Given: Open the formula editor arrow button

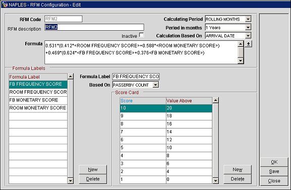Looking at the screenshot, I should pos(248,44).
